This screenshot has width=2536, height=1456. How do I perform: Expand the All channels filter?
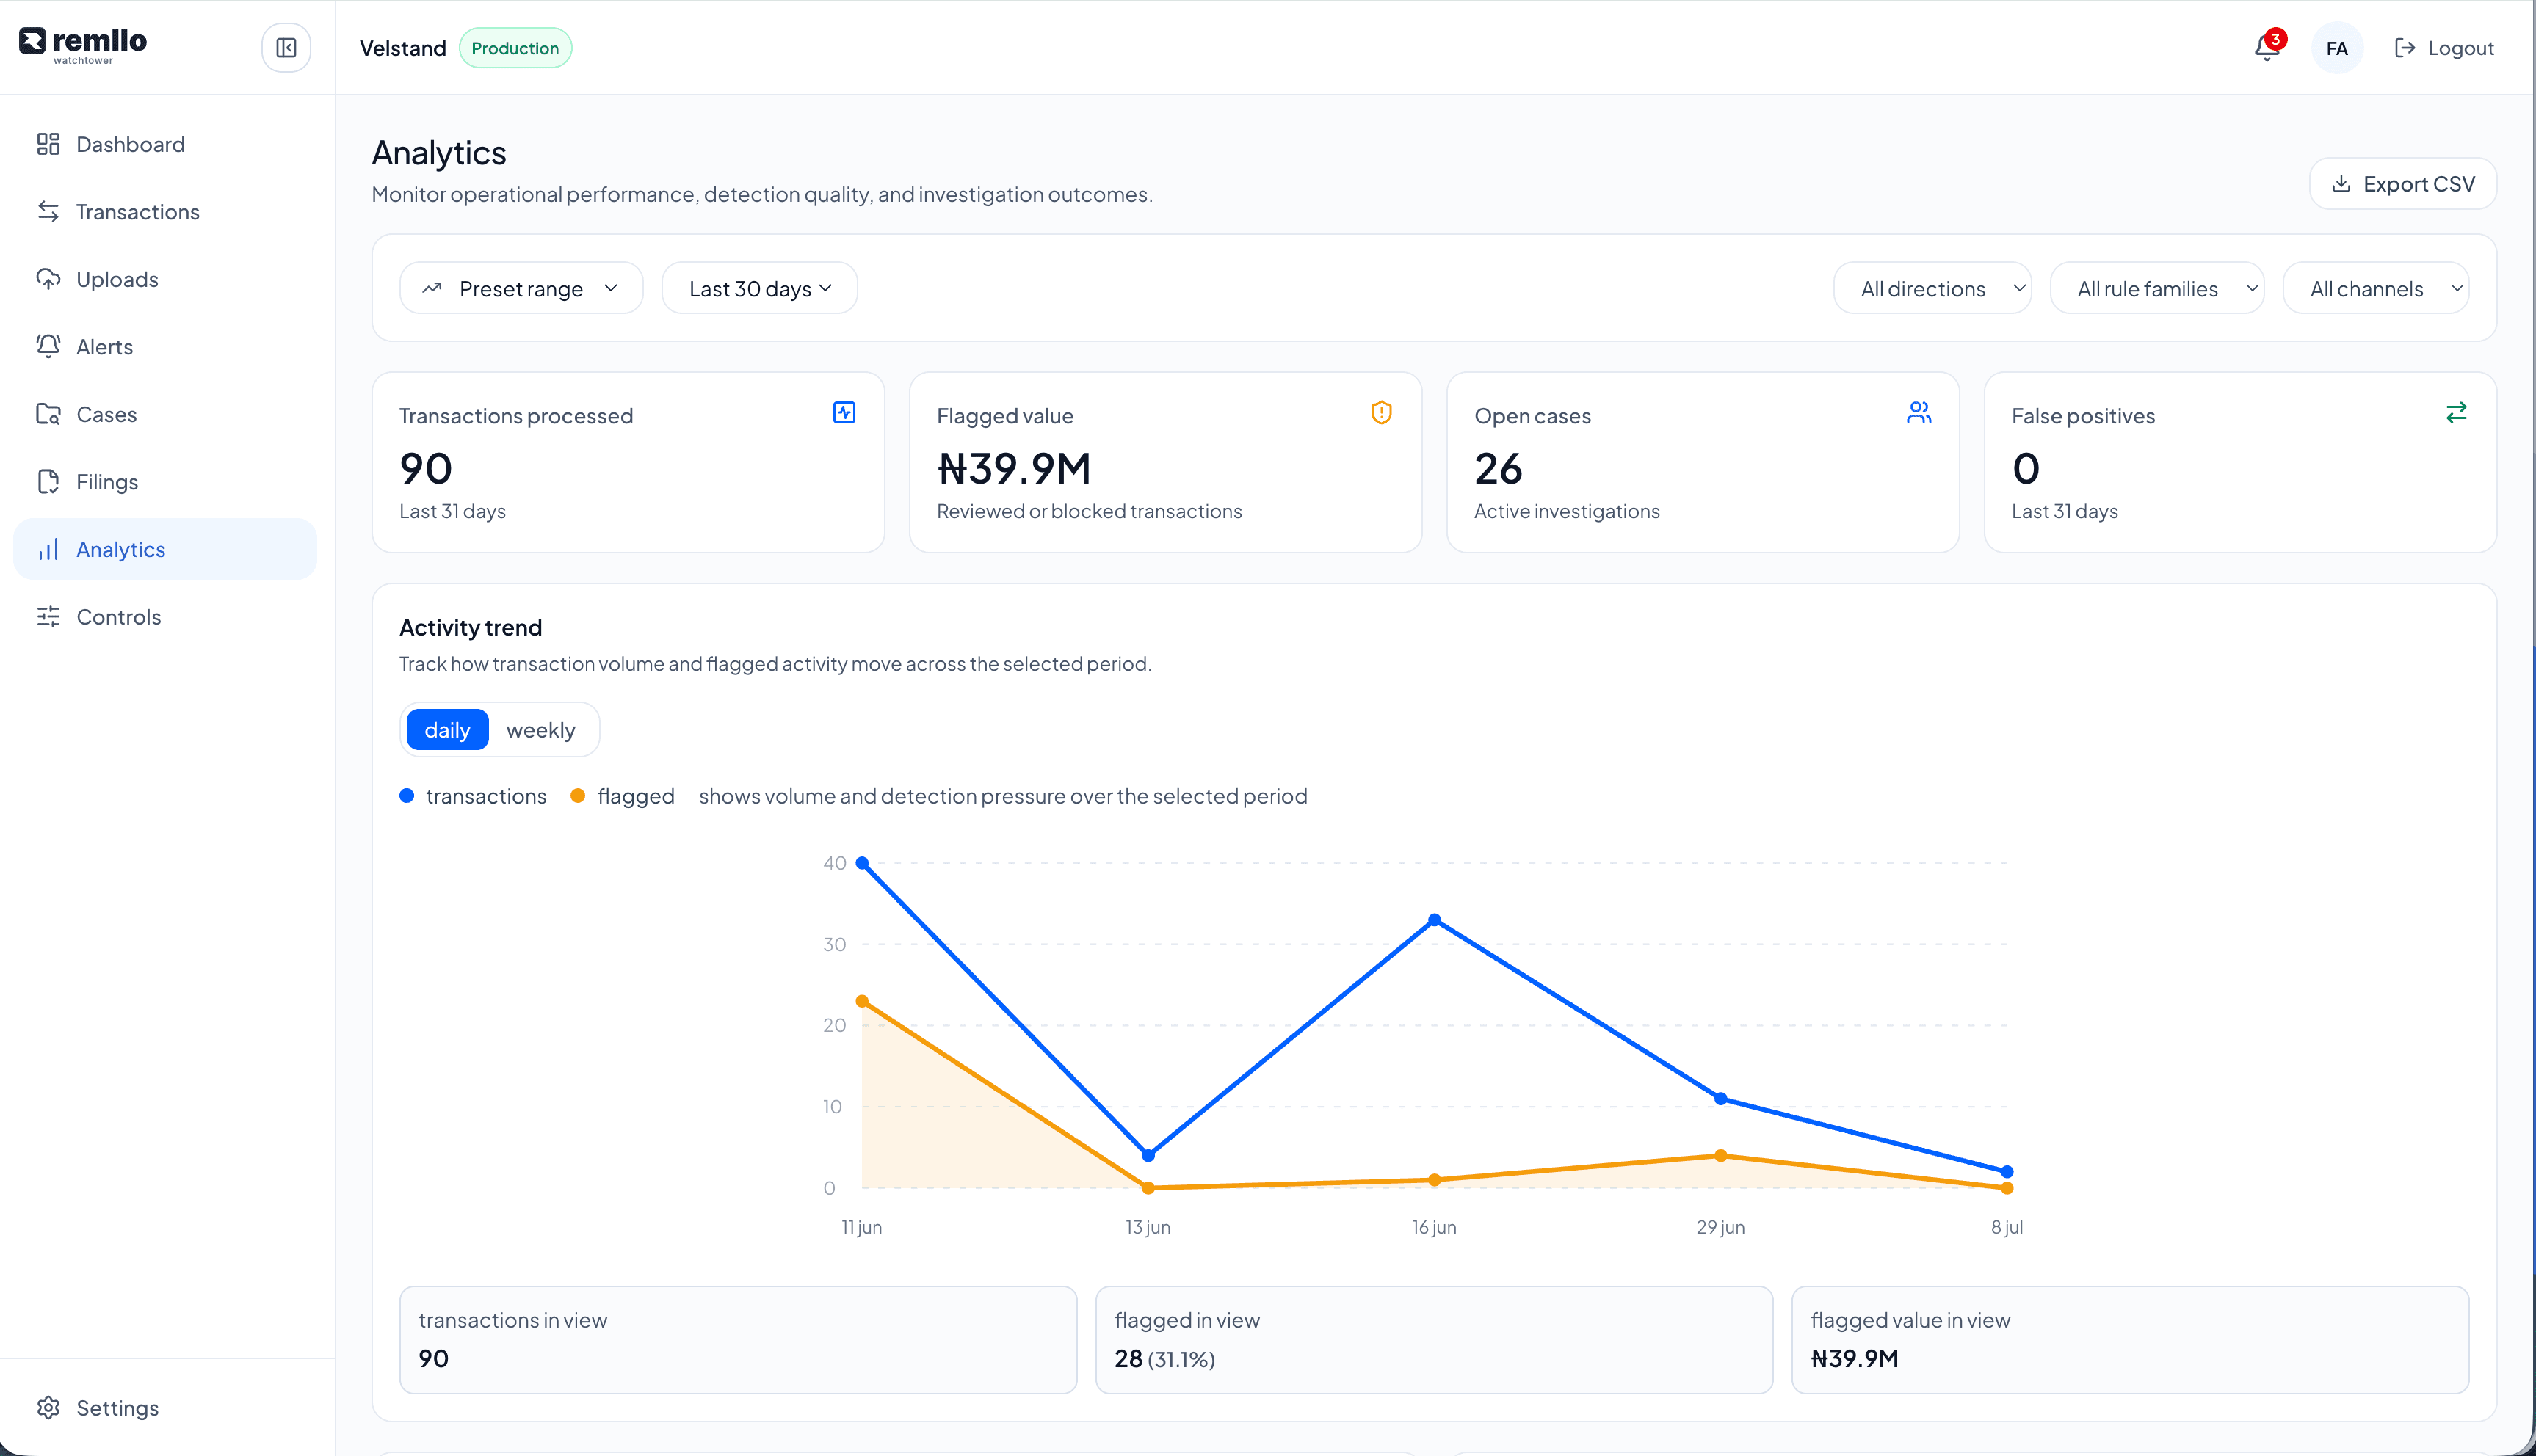(x=2376, y=288)
